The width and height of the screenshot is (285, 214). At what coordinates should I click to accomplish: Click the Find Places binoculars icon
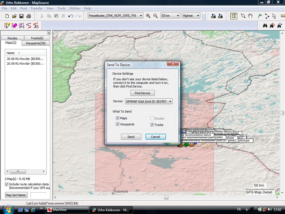click(265, 26)
